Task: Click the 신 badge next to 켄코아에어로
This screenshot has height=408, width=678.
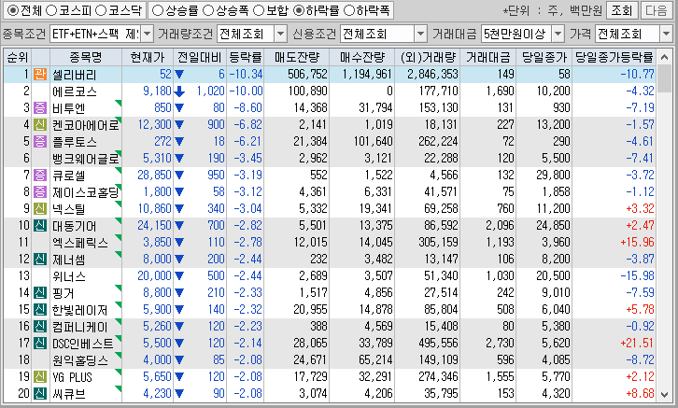Action: pos(40,124)
